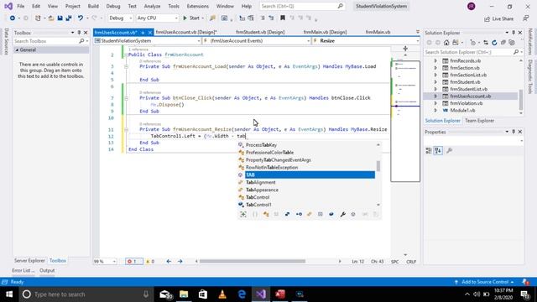
Task: Click the first IntelliSense filter icon
Action: point(243,214)
